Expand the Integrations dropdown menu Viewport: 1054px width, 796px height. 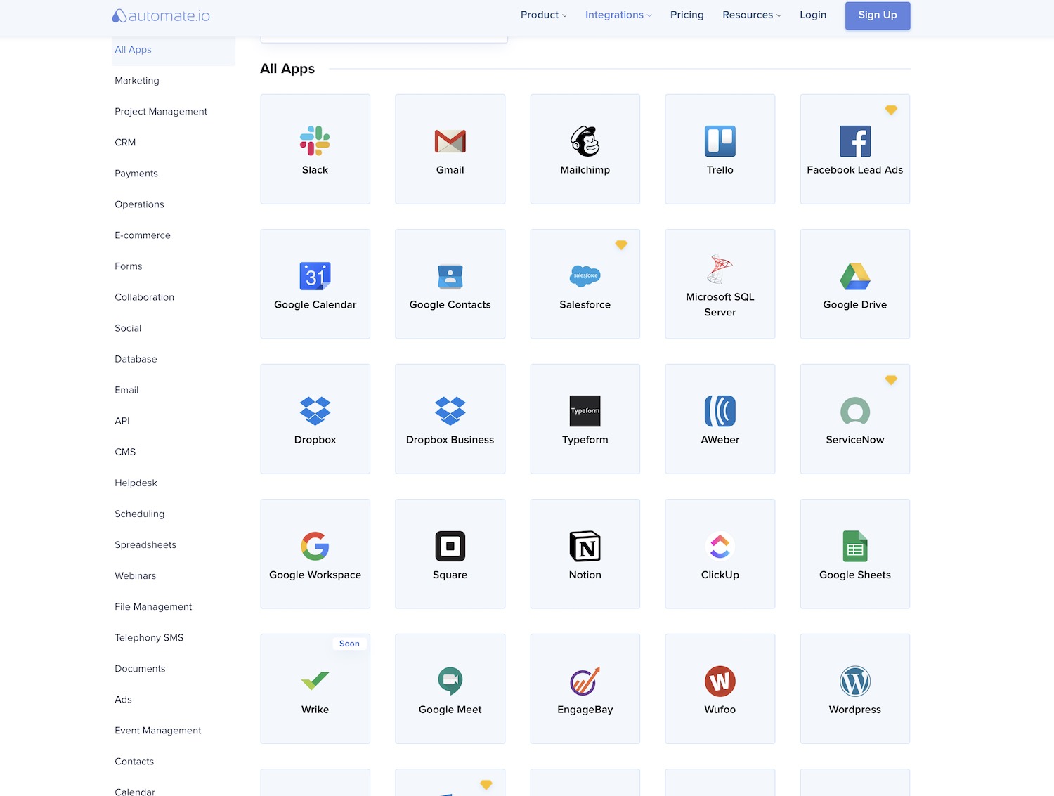618,15
